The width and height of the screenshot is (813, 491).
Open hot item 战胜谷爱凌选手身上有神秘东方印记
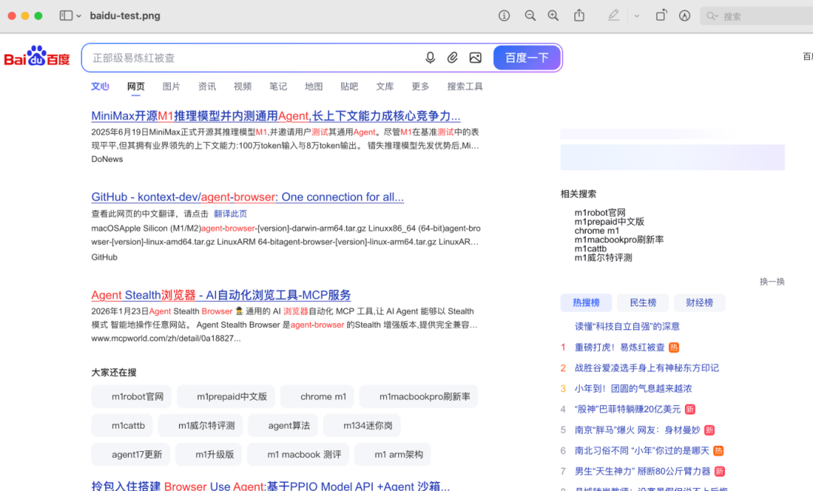coord(647,368)
